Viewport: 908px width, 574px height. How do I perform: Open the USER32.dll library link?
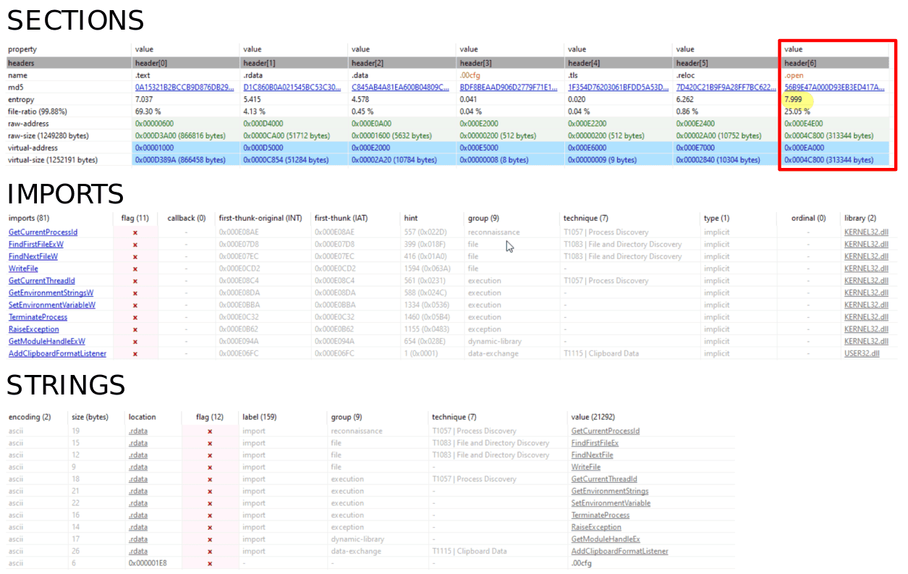click(862, 353)
